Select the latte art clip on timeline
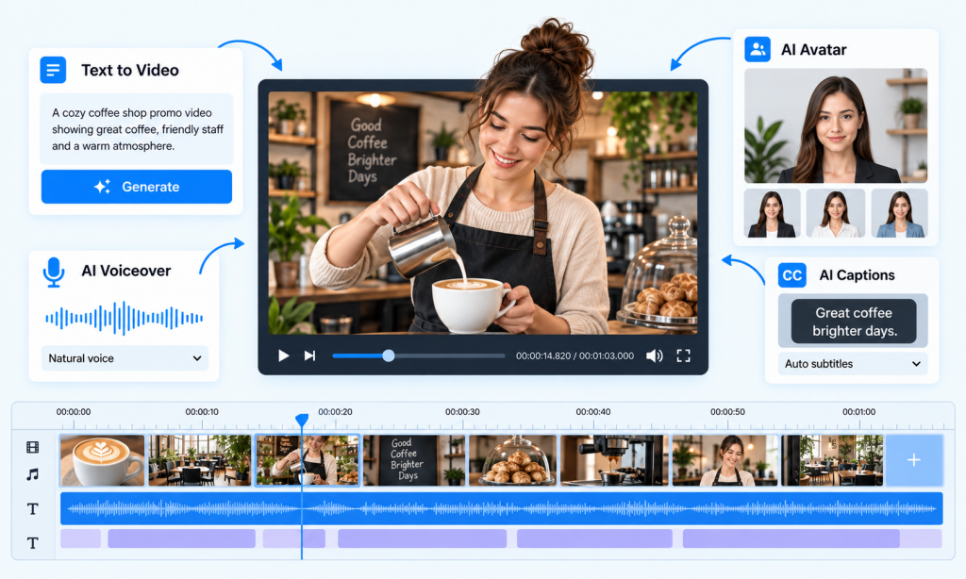 click(x=102, y=460)
